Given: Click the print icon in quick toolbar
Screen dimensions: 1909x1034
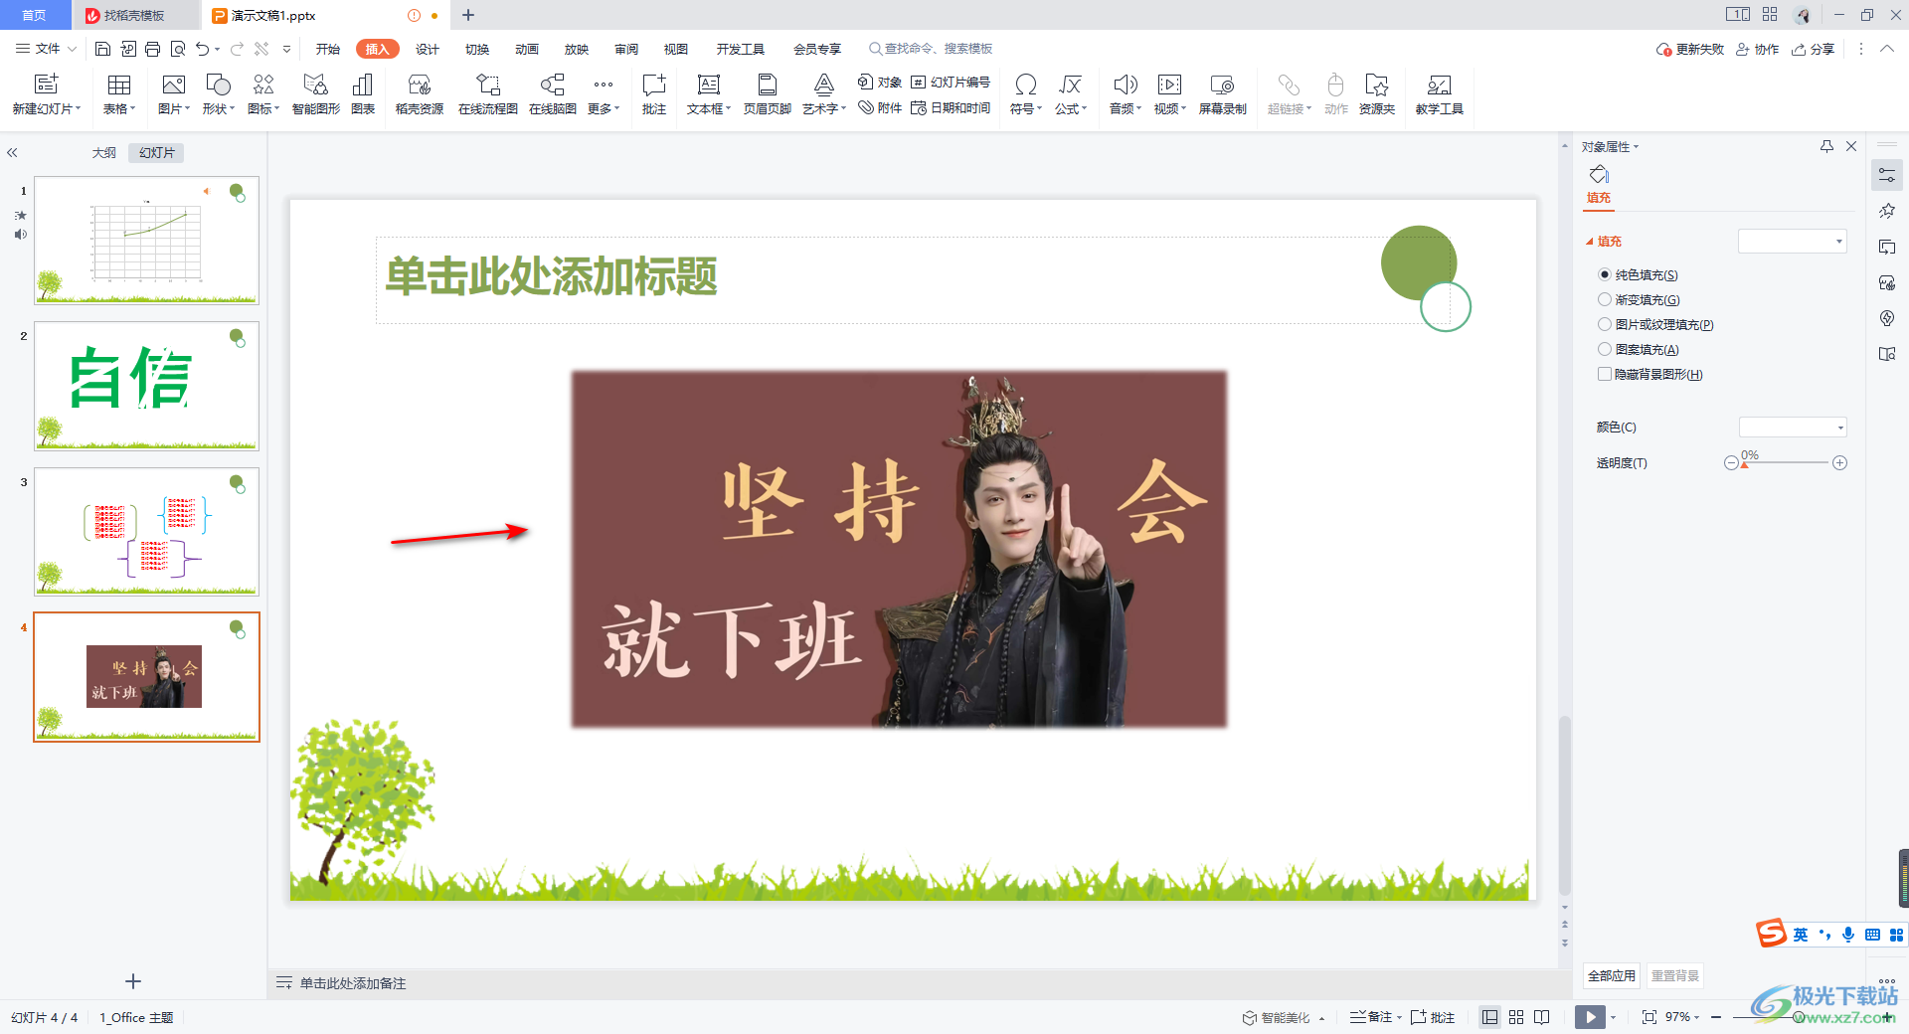Looking at the screenshot, I should (x=152, y=49).
